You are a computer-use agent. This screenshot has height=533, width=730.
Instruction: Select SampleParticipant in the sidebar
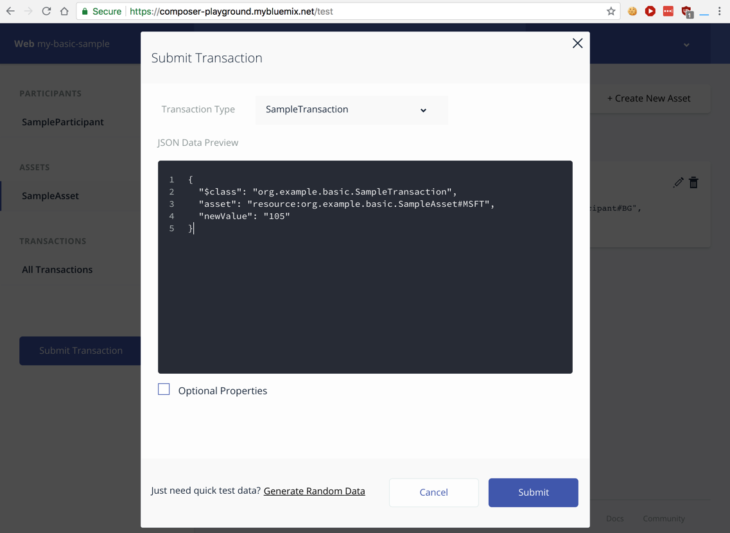[63, 122]
